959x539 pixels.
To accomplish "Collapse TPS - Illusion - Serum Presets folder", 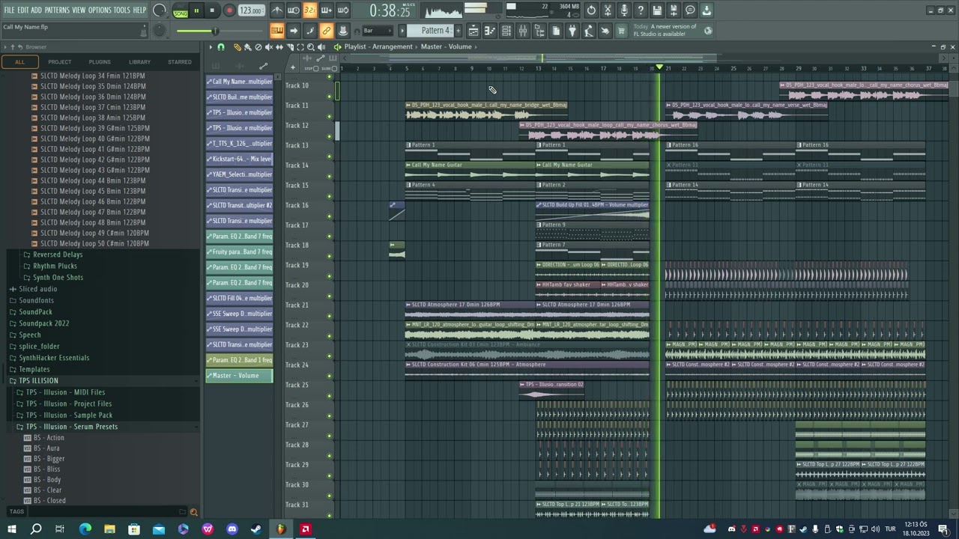I will [x=71, y=427].
